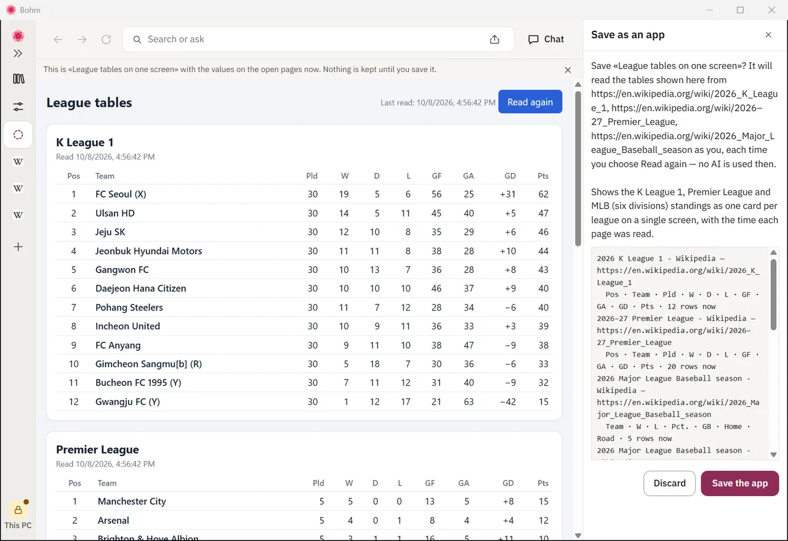Select the 'Ulsan HD' team cell
The width and height of the screenshot is (788, 541).
click(115, 213)
